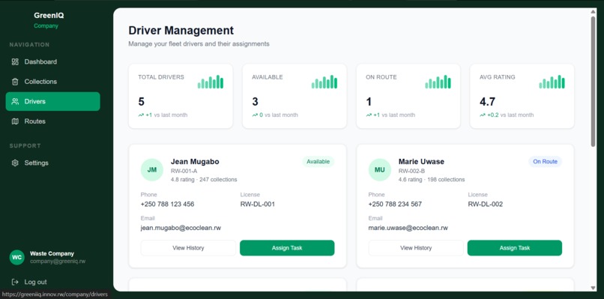Click the Drivers people icon
The height and width of the screenshot is (299, 604).
tap(15, 101)
